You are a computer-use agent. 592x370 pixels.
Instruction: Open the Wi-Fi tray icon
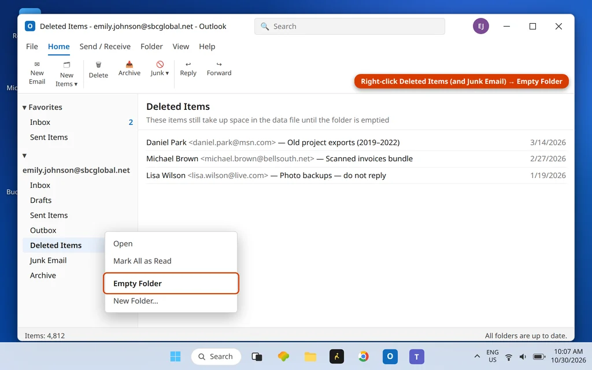tap(509, 357)
